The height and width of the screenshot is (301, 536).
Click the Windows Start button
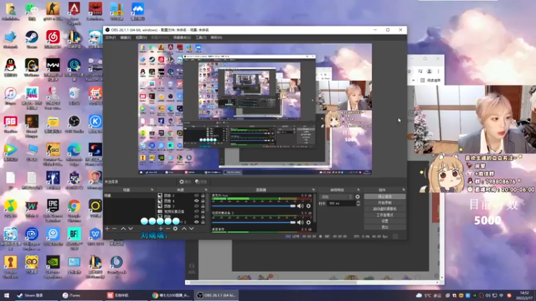click(x=6, y=295)
